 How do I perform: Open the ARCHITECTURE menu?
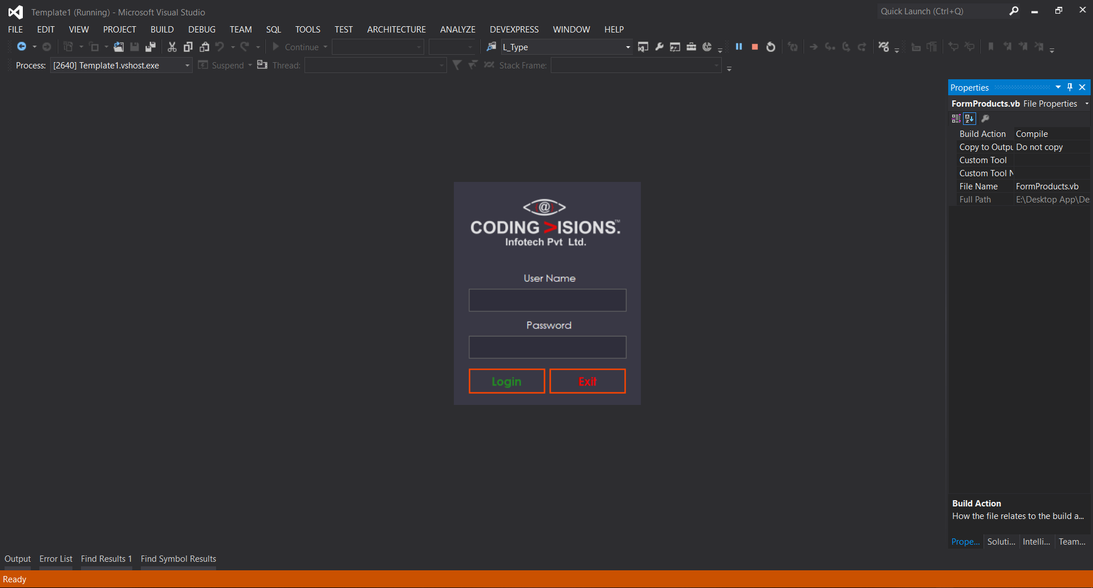click(x=396, y=29)
